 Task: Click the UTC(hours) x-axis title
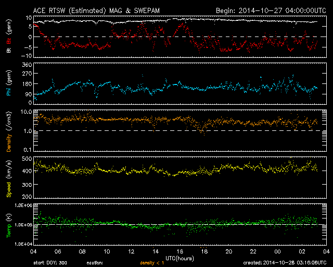point(180,257)
